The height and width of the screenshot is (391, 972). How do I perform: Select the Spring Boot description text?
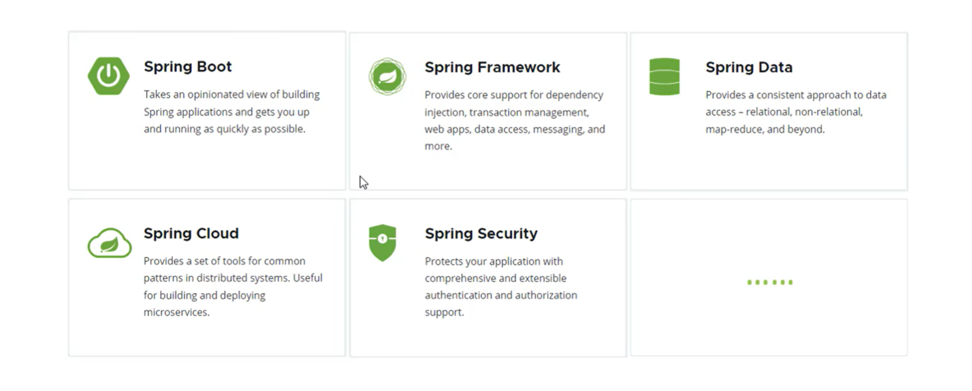(232, 112)
